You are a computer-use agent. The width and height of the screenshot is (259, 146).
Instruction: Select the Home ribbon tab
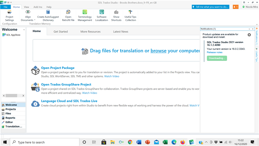tap(16, 7)
